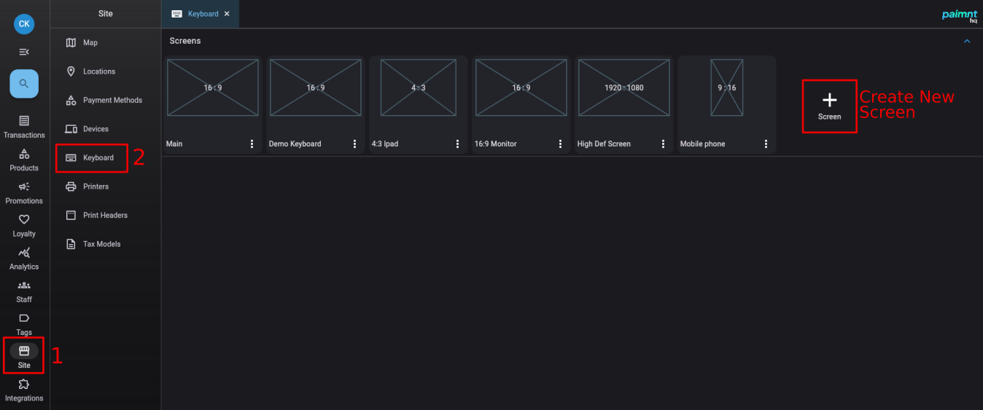
Task: Open the Tags section
Action: (x=24, y=323)
